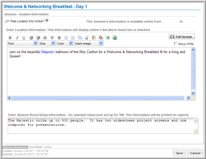The image size is (206, 159).
Task: Insert a numbered list
Action: pyautogui.click(x=72, y=38)
